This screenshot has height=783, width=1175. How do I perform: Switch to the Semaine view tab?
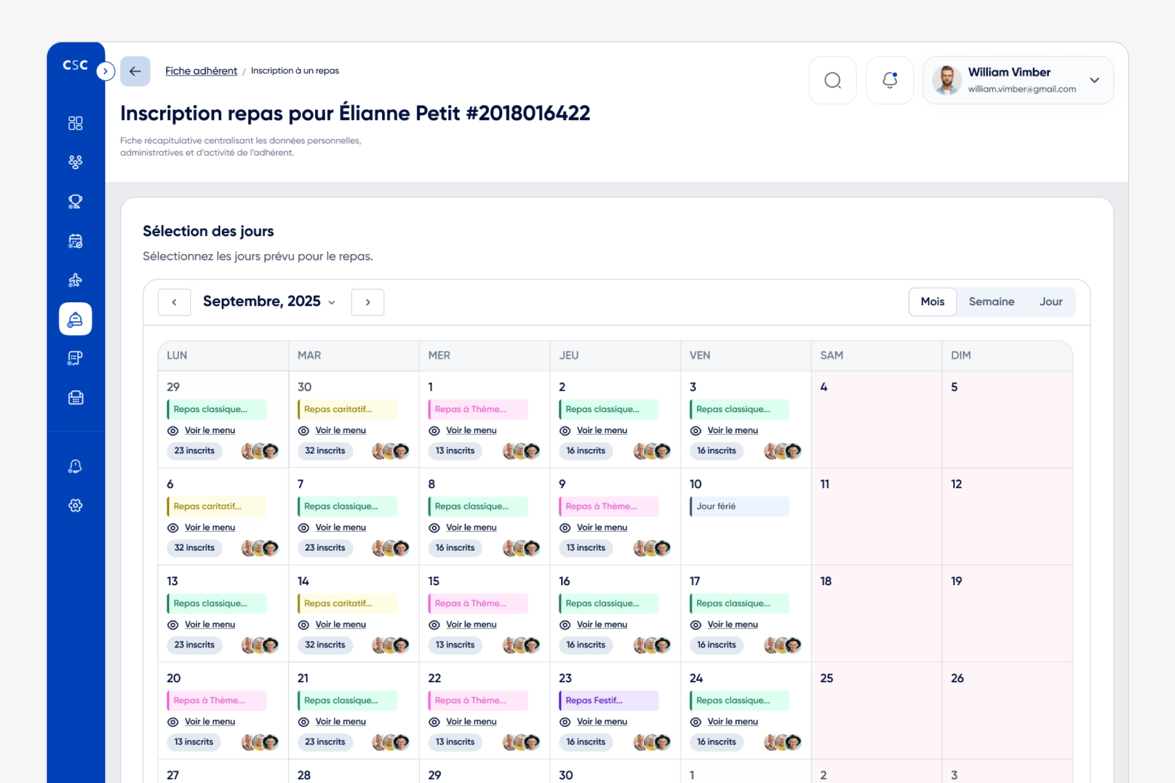[991, 302]
